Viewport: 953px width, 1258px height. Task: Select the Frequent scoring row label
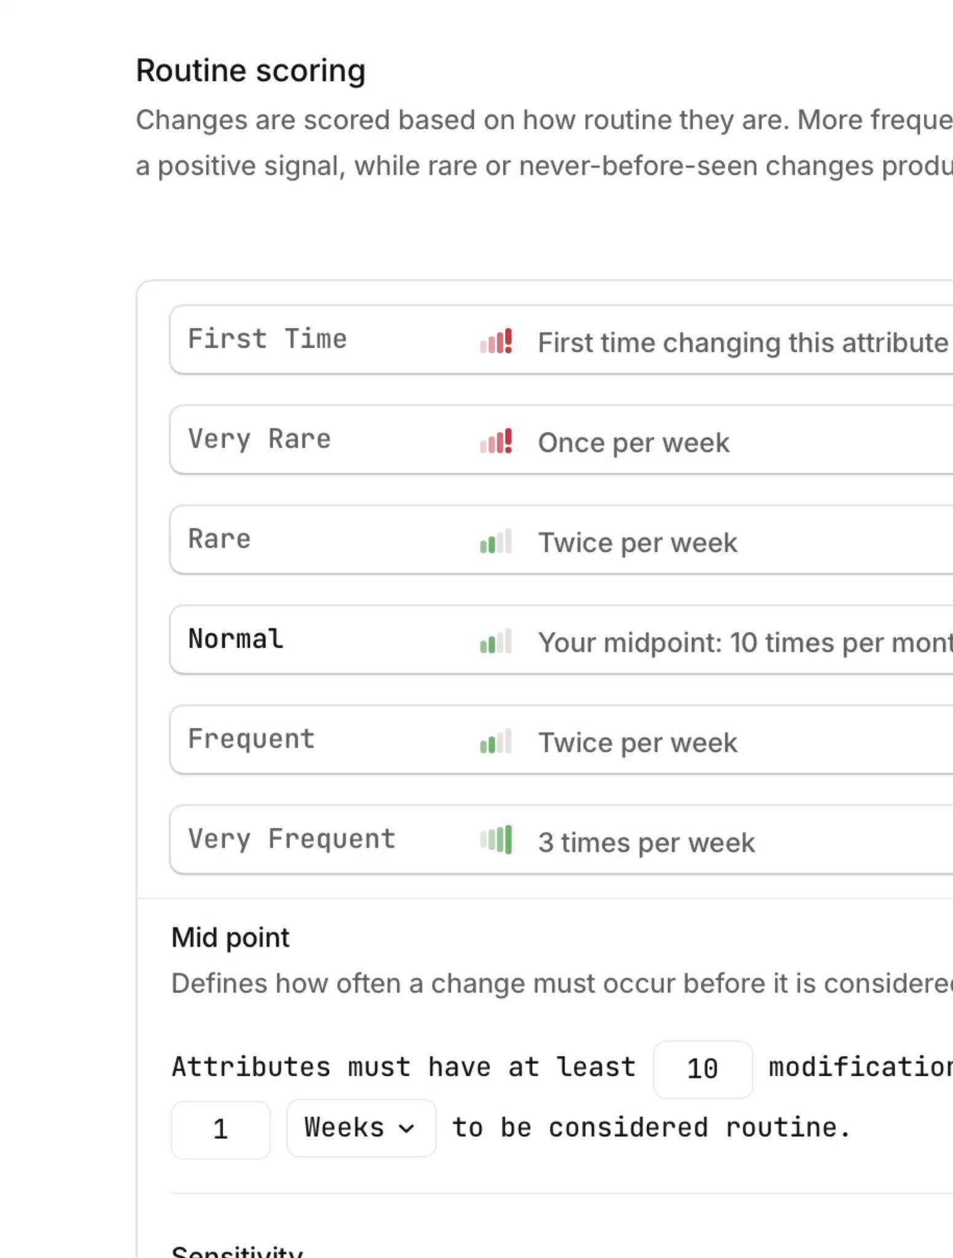click(251, 739)
